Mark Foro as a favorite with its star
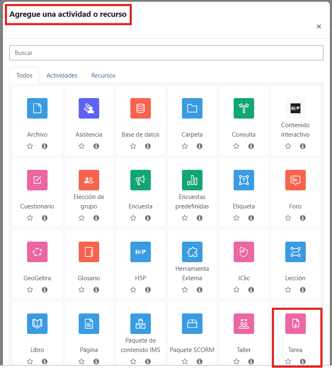This screenshot has height=368, width=332. (288, 218)
